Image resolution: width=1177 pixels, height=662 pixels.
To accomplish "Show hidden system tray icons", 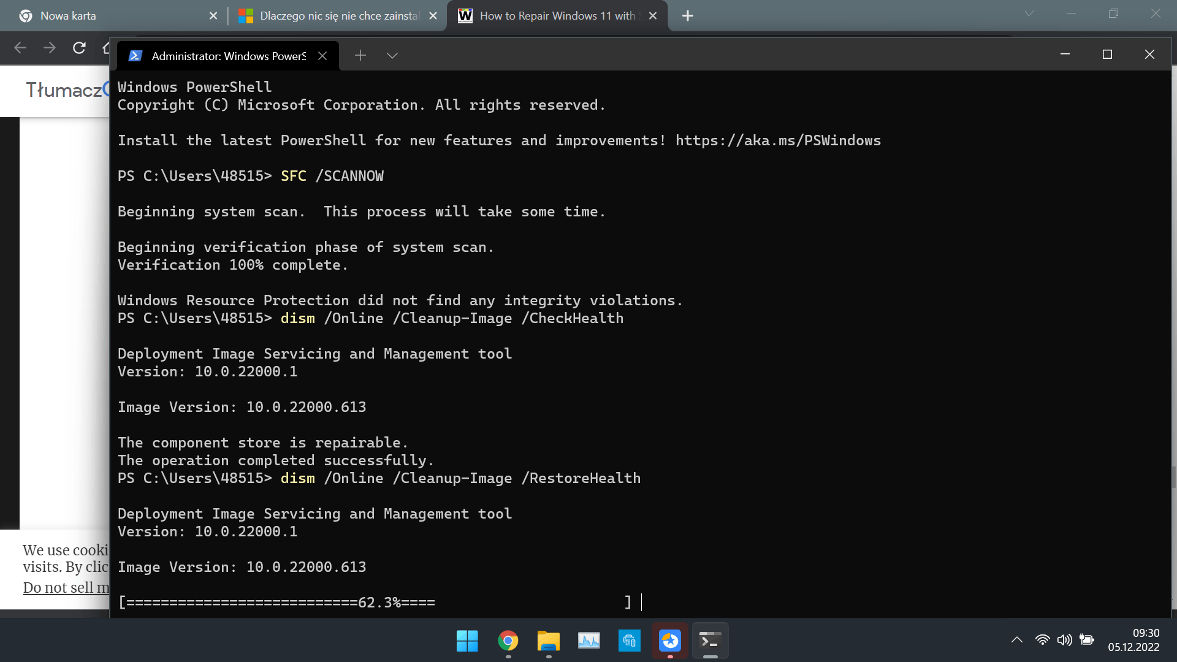I will point(1016,640).
